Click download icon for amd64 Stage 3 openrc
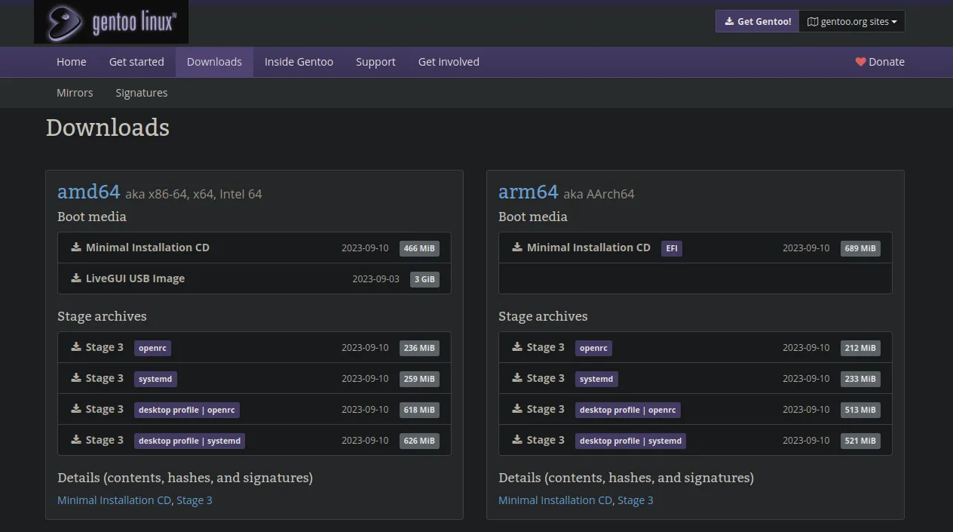 click(76, 347)
